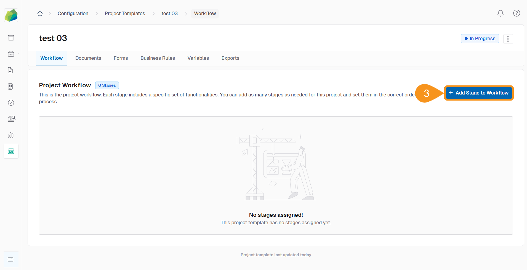Click the In Progress status badge

(480, 39)
